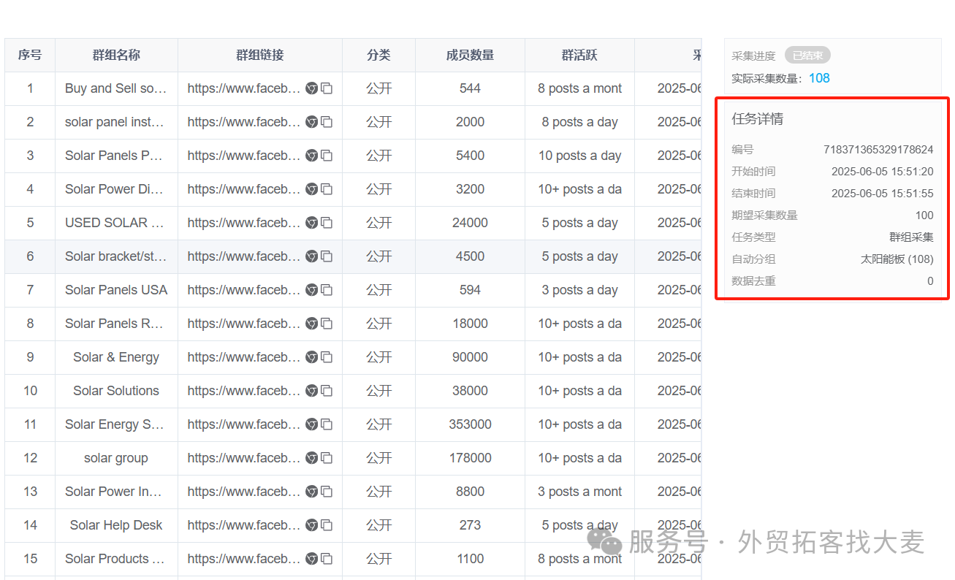Click the blue 108 collected count
The image size is (955, 580).
click(819, 78)
